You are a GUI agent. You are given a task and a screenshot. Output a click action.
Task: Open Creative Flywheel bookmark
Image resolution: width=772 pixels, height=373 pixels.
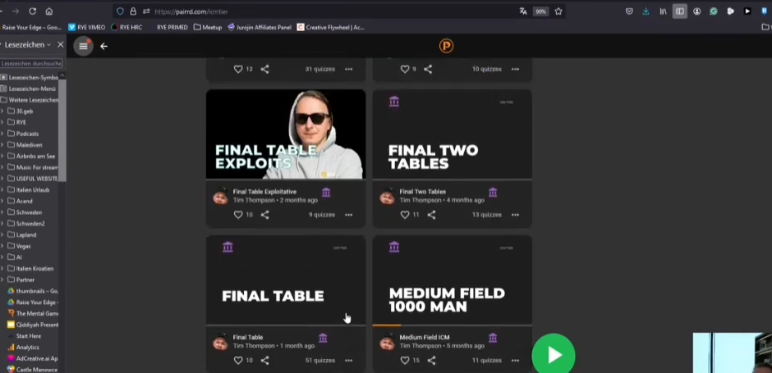[331, 28]
